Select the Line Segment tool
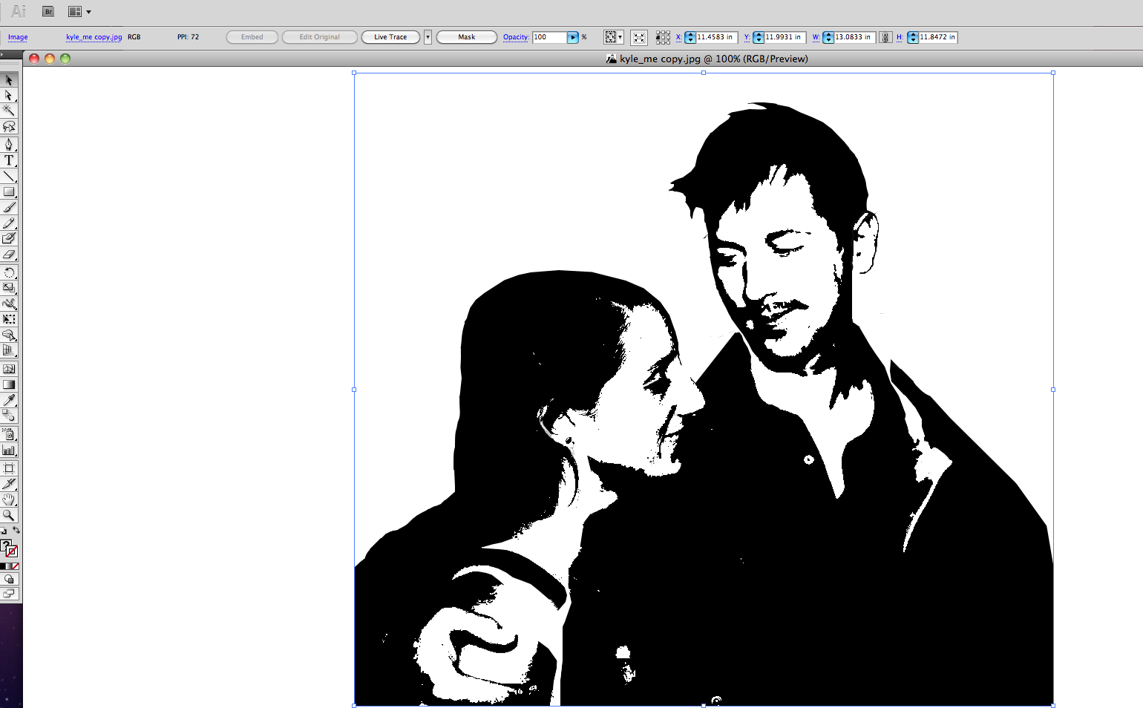Image resolution: width=1143 pixels, height=708 pixels. point(9,177)
